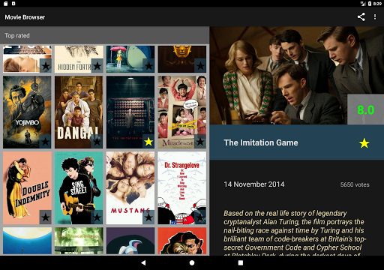Tap the Android back navigation button
384x270 pixels.
coord(143,262)
